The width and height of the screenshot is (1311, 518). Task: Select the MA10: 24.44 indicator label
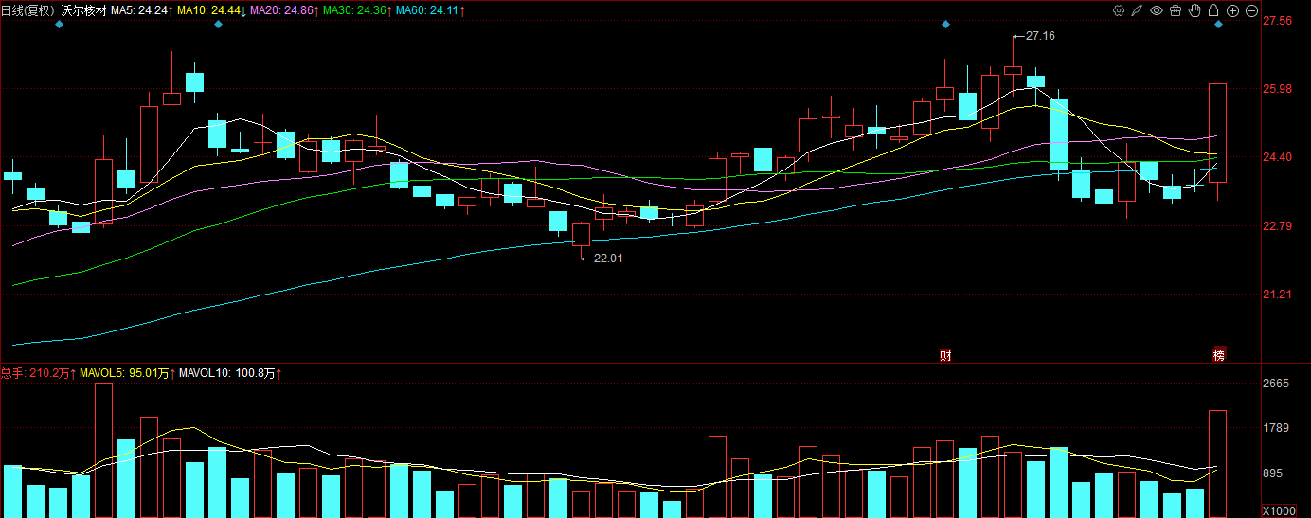pyautogui.click(x=211, y=10)
